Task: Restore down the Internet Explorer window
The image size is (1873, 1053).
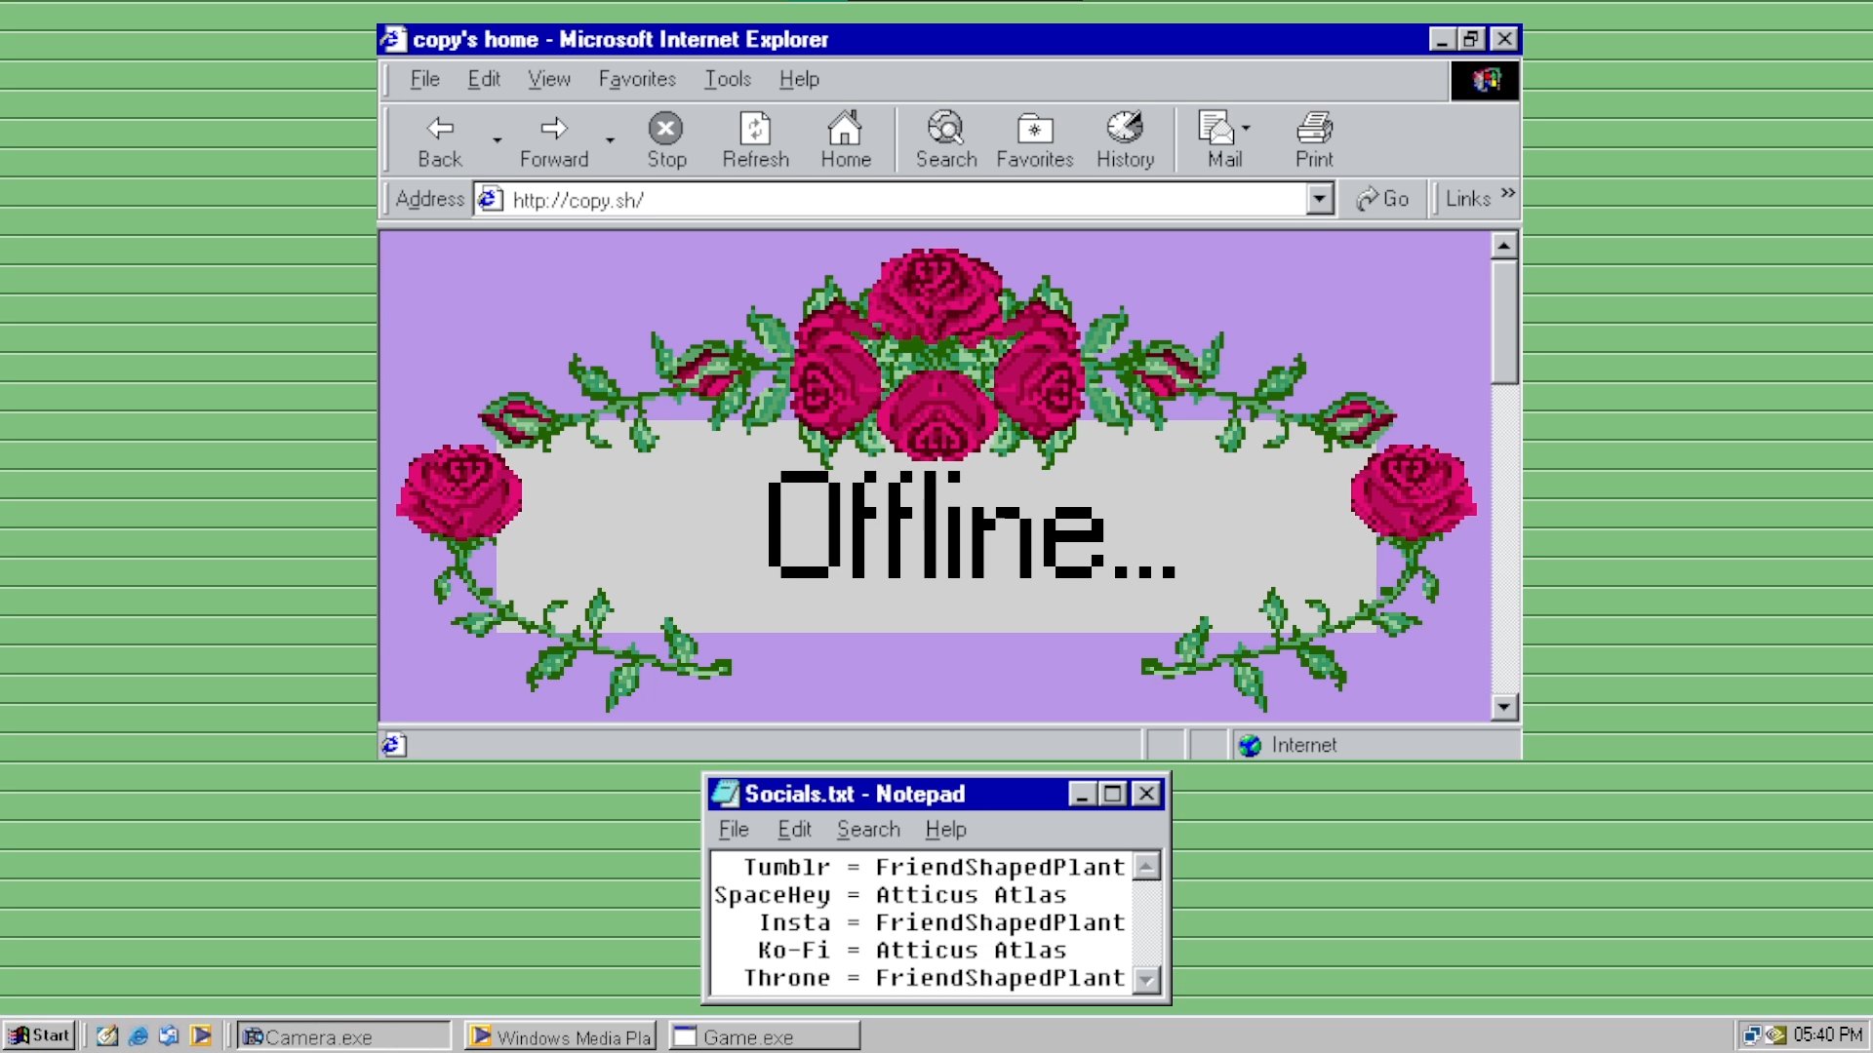Action: point(1471,39)
